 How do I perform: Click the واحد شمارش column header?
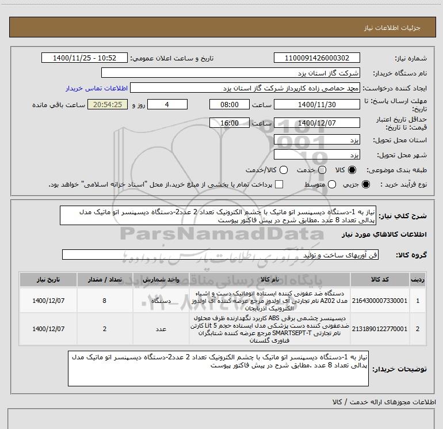point(161,279)
